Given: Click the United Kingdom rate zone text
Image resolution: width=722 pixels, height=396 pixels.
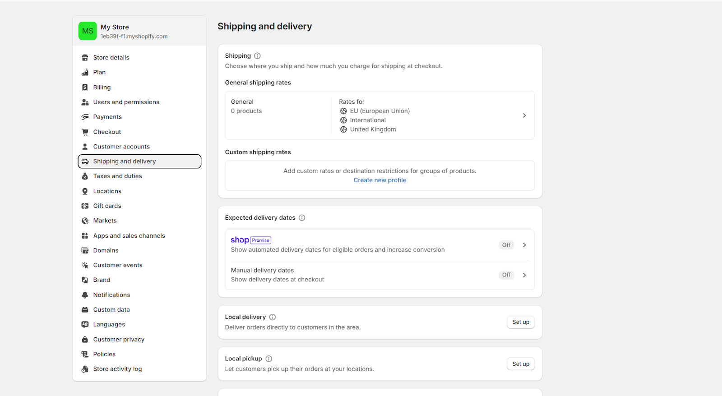Looking at the screenshot, I should click(373, 129).
